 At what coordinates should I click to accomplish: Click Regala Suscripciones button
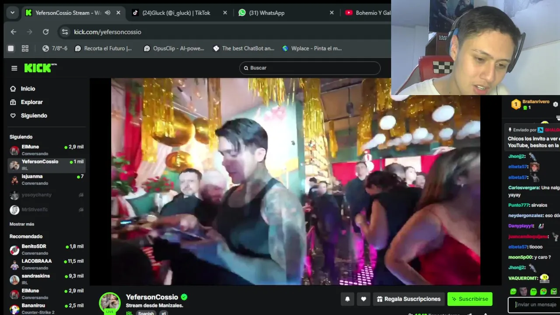(409, 299)
